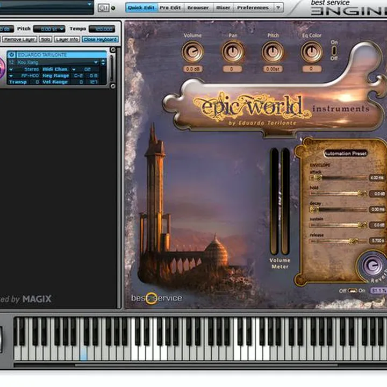Adjust the envelope sustain slider handle
This screenshot has height=387, width=387.
(362, 225)
